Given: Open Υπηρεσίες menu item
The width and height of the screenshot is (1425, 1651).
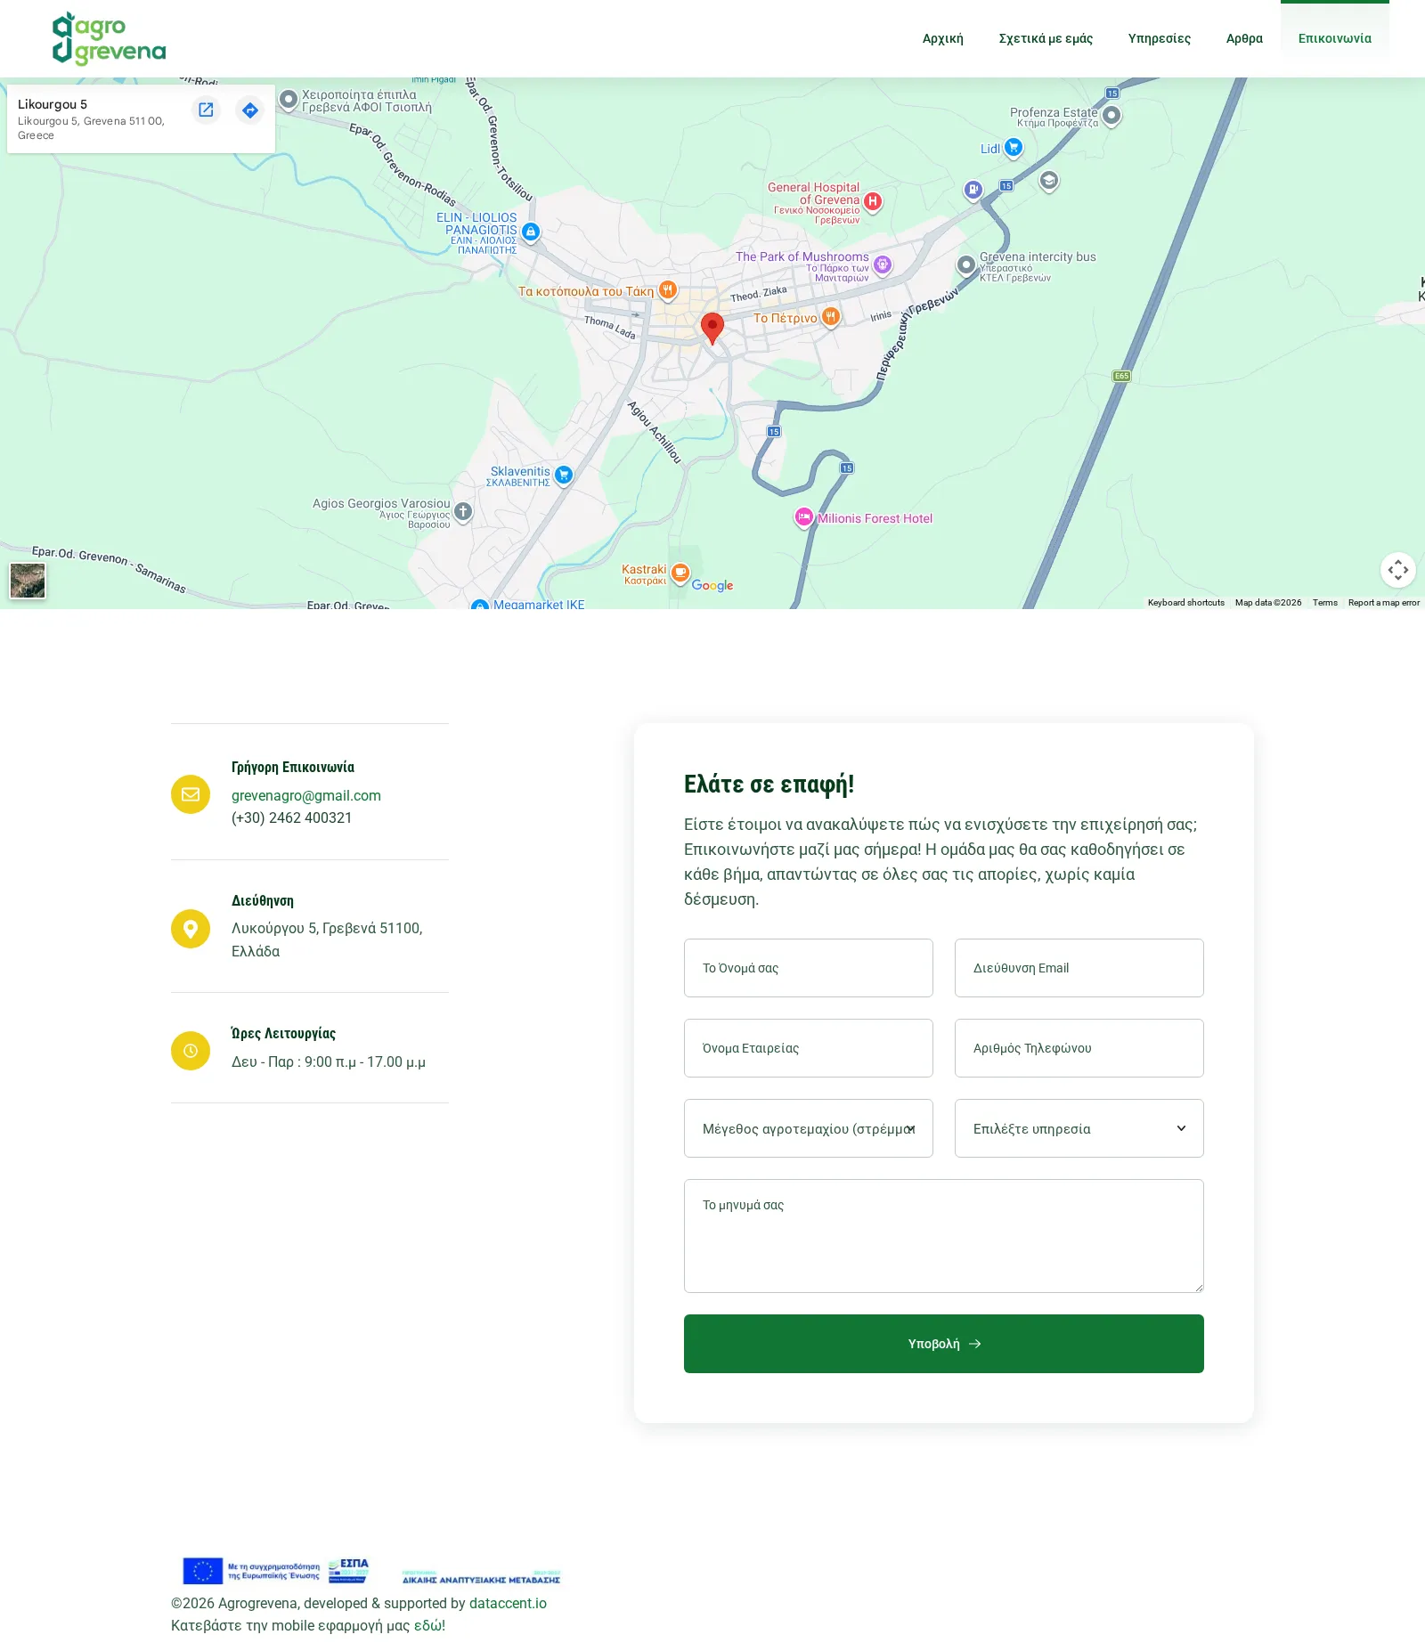Looking at the screenshot, I should tap(1159, 38).
